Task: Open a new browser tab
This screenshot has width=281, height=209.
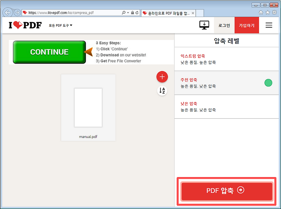Action: 200,13
